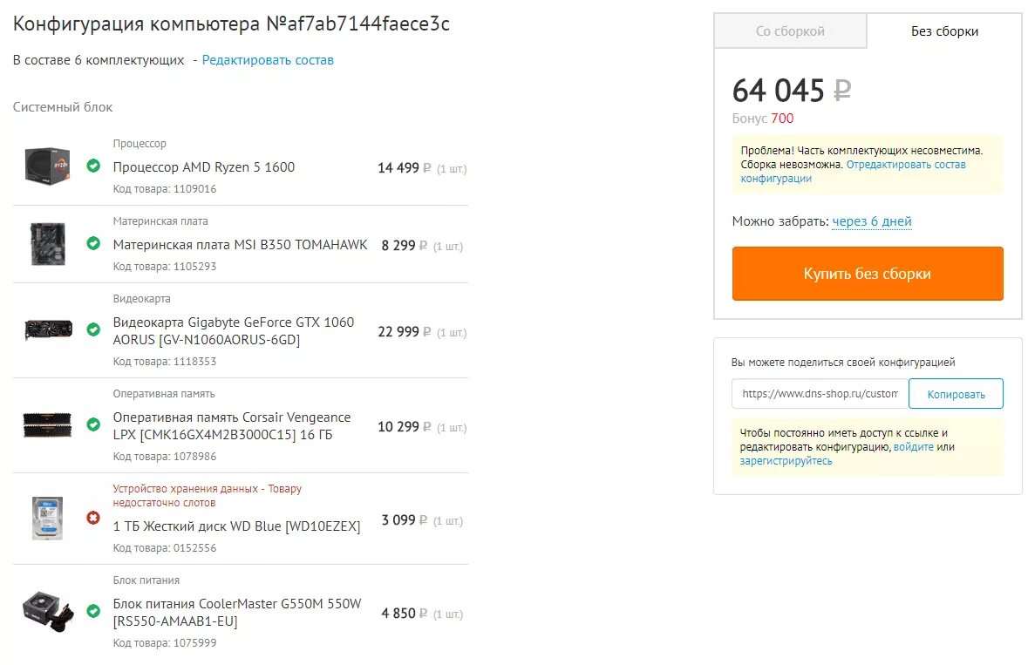Click the green check icon beside Ryzen 5 1600

[x=93, y=166]
